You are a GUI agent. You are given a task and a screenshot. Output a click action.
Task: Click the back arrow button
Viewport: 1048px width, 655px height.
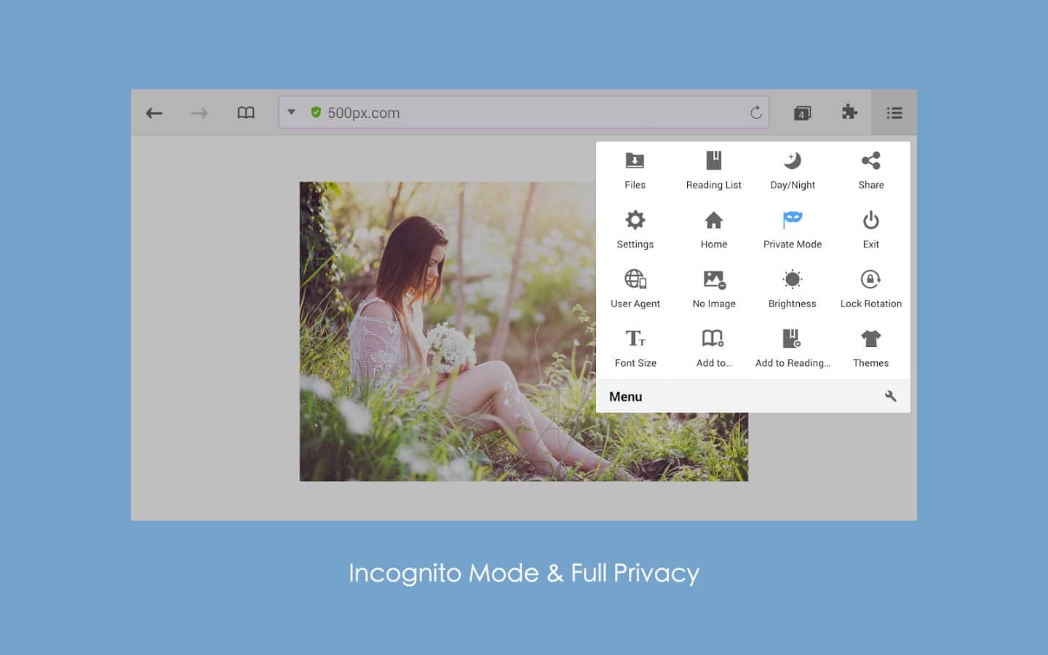click(154, 113)
